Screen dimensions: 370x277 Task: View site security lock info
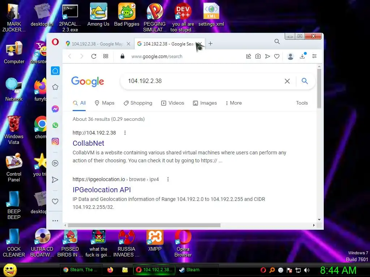click(x=122, y=56)
